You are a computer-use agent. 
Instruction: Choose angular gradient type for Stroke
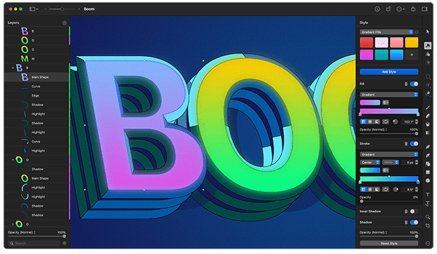376,189
